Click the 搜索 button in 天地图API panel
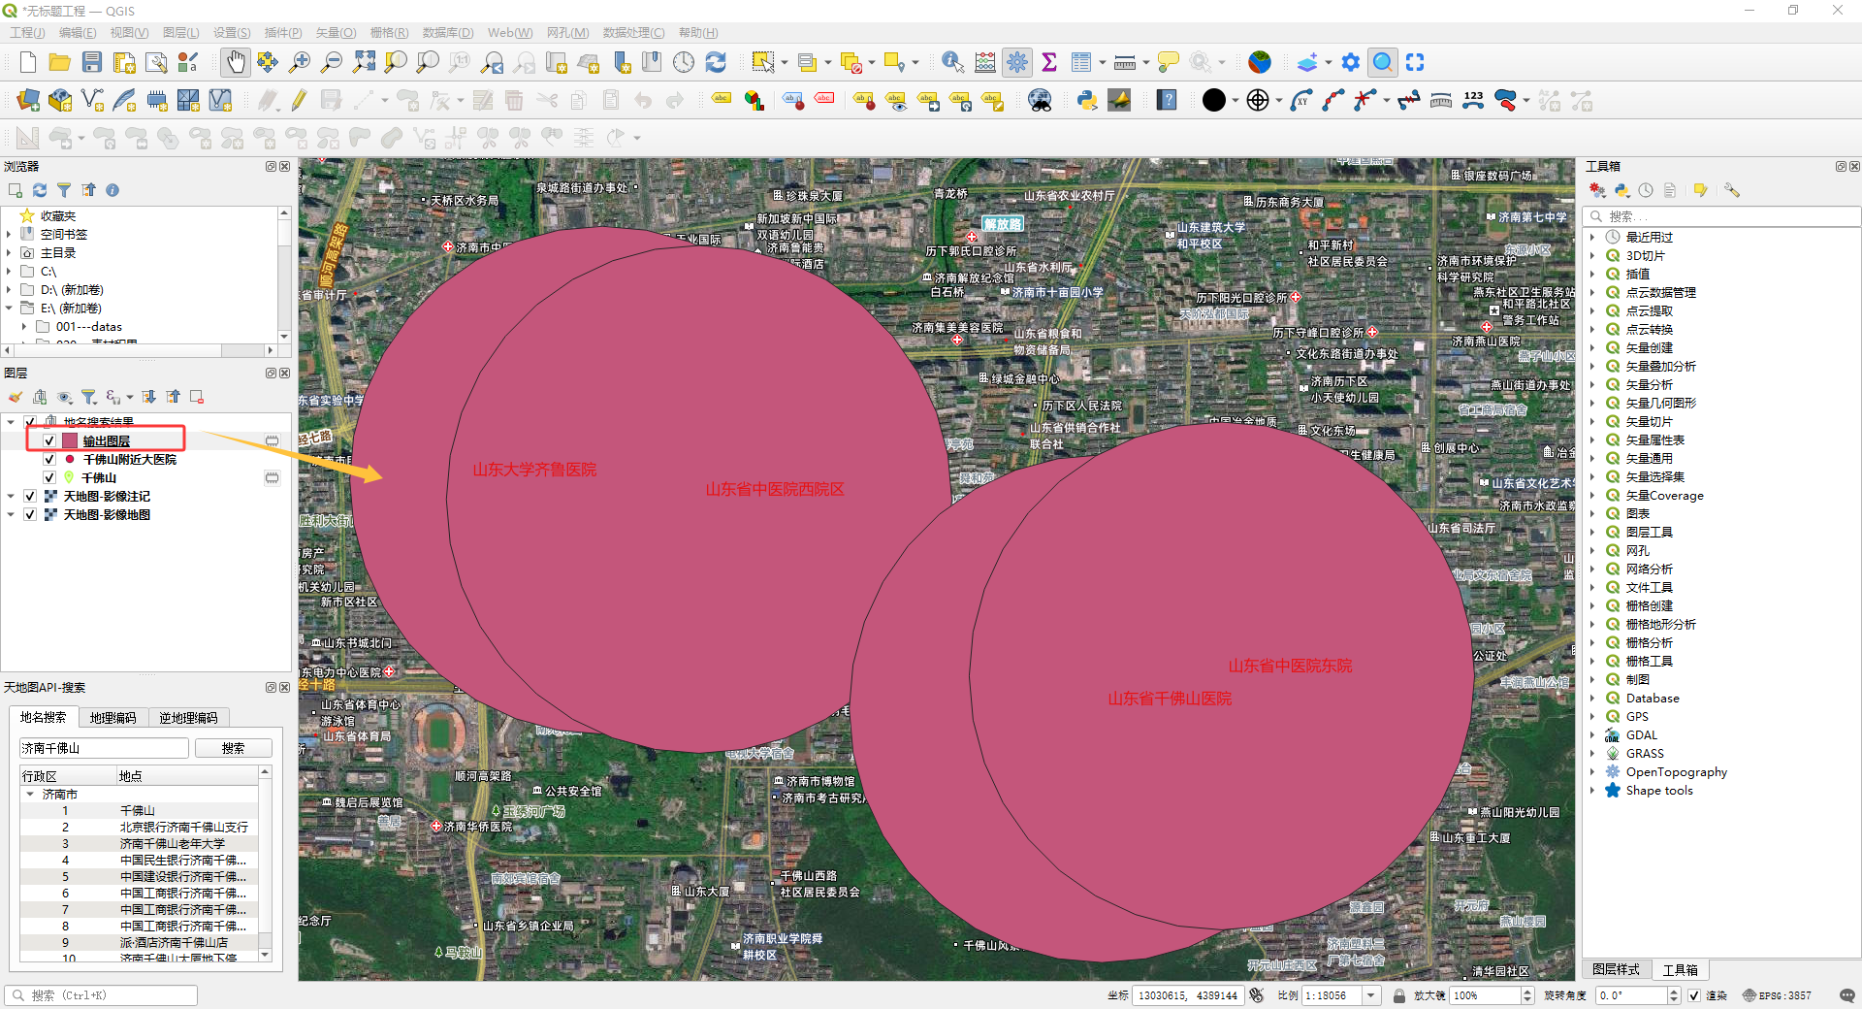 [x=233, y=748]
